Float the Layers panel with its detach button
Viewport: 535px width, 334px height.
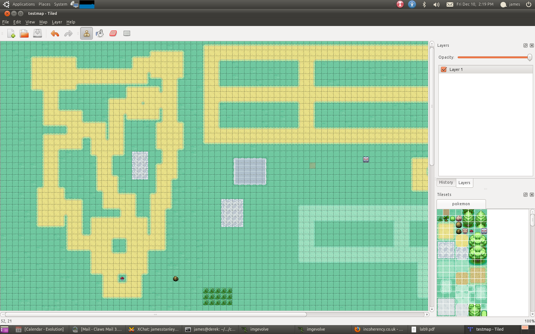[x=525, y=45]
